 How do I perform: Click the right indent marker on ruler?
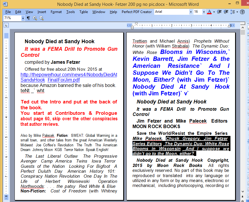(229, 26)
